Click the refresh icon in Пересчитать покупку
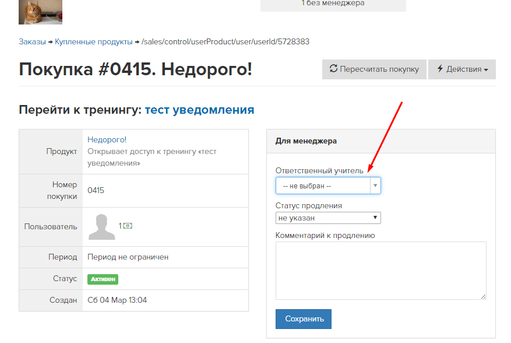 [x=333, y=68]
